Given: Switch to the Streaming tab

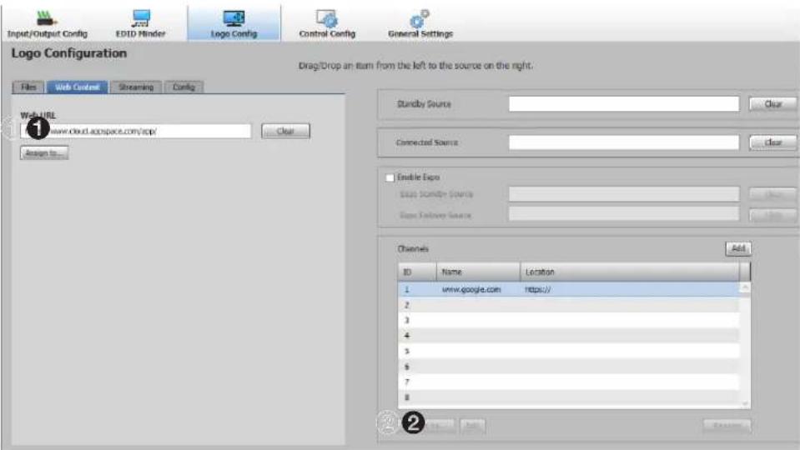Looking at the screenshot, I should [x=136, y=87].
